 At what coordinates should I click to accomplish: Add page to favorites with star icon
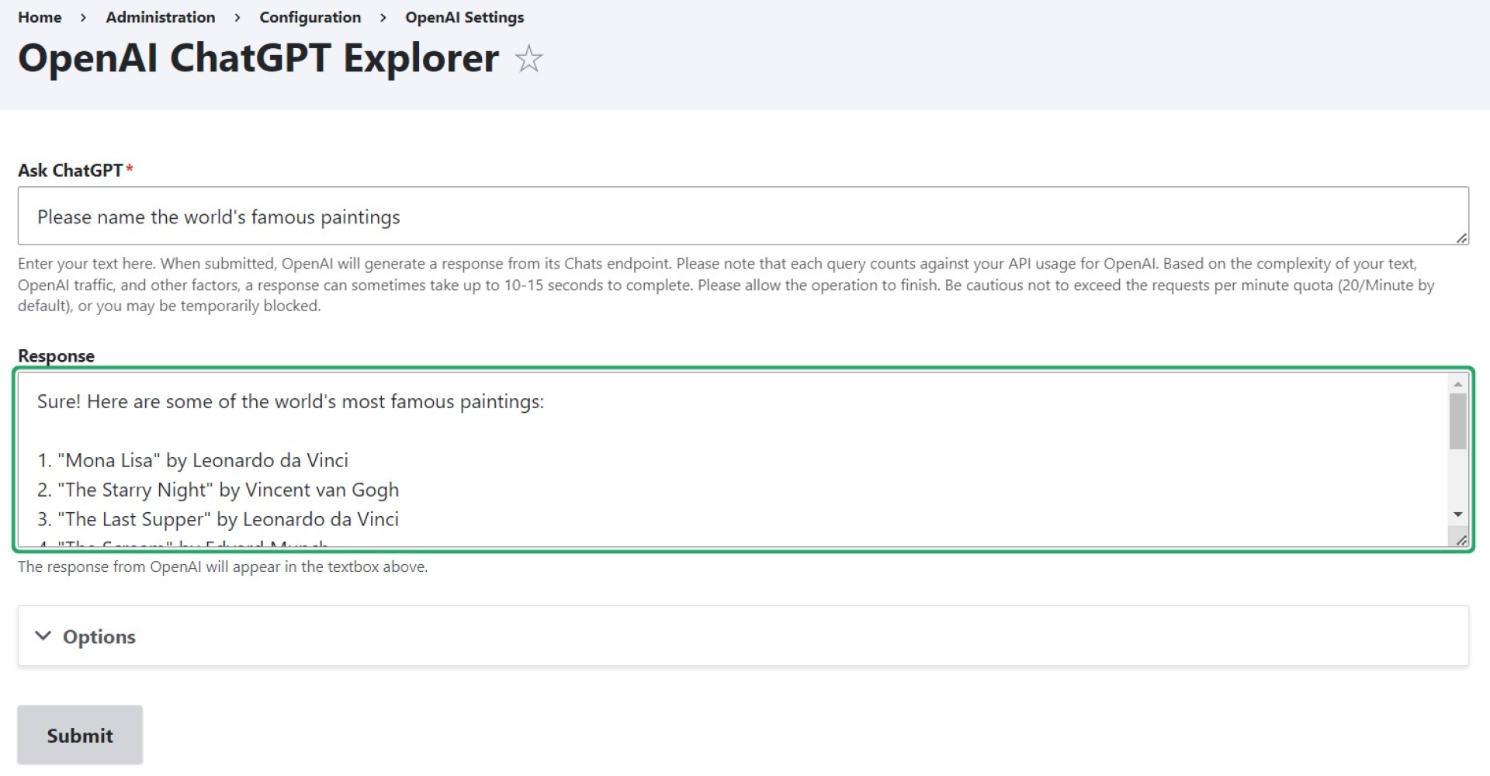tap(528, 59)
